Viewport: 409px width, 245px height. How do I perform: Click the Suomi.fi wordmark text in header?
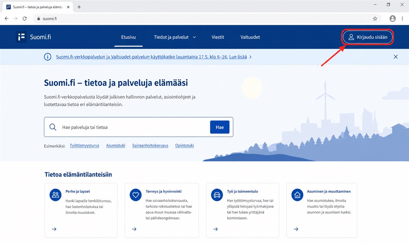[x=41, y=37]
